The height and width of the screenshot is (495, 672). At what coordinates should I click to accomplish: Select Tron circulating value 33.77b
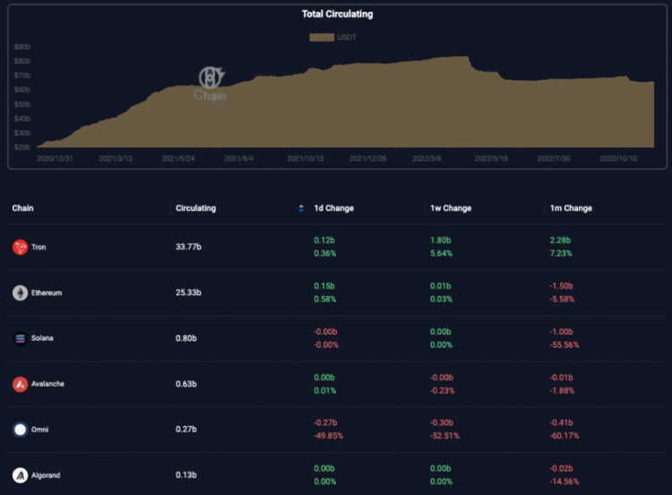point(188,247)
